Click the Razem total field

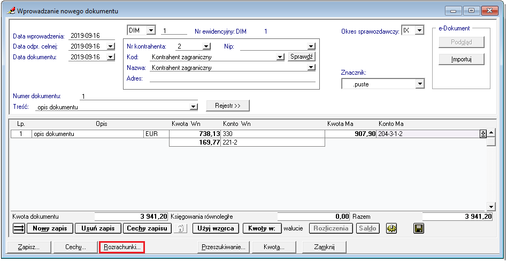coord(457,216)
